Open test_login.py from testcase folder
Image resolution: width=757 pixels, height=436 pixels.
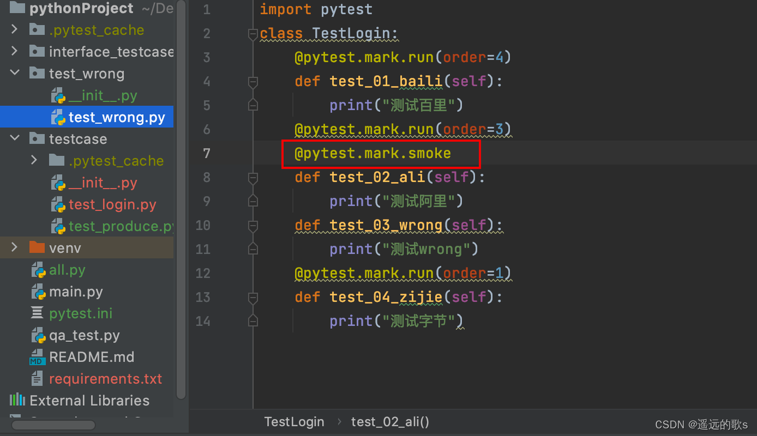112,205
